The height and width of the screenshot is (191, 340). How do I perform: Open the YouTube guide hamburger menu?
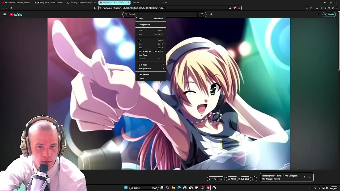(x=5, y=14)
